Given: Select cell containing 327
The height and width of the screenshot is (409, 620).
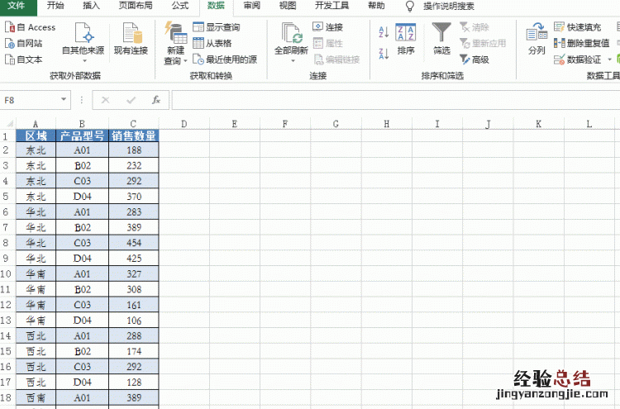Looking at the screenshot, I should tap(134, 273).
